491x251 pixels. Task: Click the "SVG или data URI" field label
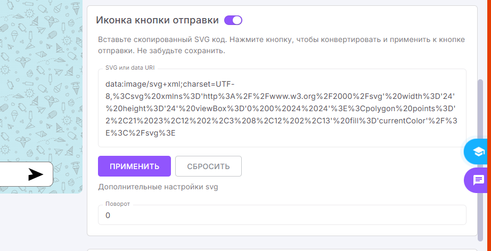click(x=129, y=68)
